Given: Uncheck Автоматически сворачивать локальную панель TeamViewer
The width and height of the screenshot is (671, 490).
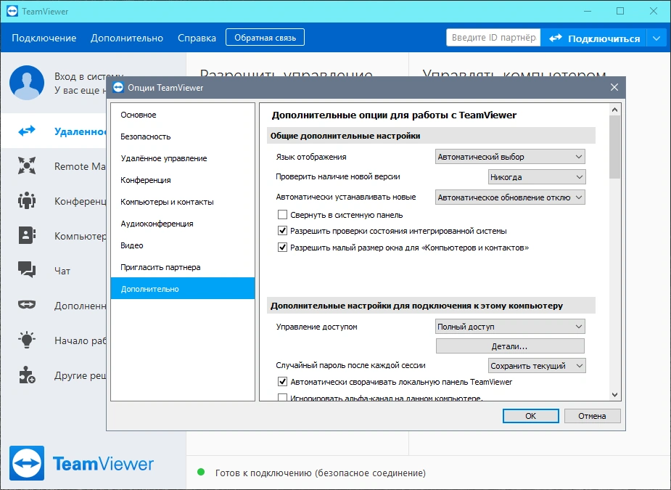Looking at the screenshot, I should click(282, 381).
